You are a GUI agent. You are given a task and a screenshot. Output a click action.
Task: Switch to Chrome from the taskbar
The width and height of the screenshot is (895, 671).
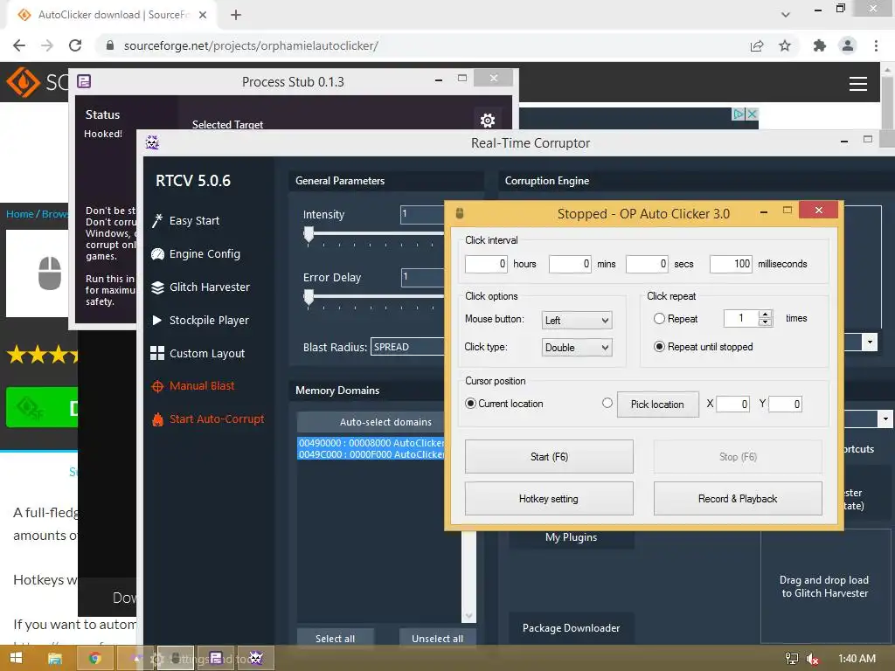pos(95,659)
